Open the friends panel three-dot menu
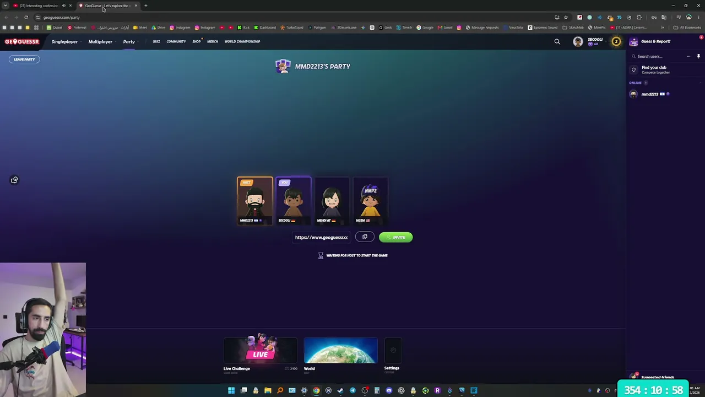The image size is (705, 397). click(x=688, y=56)
